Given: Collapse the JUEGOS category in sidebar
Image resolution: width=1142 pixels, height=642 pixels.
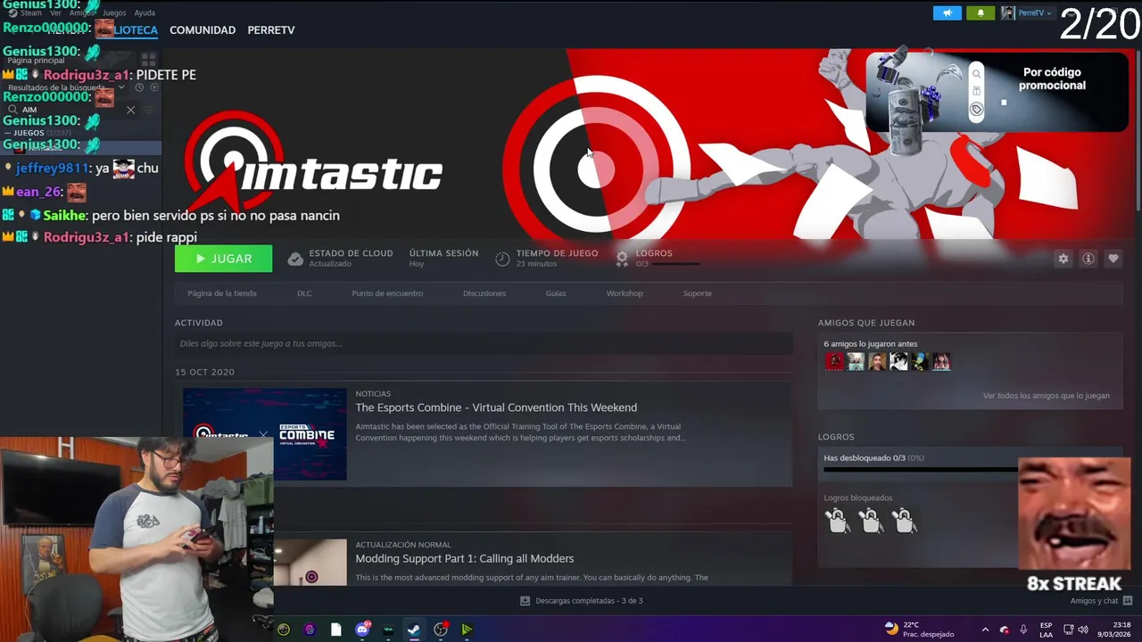Looking at the screenshot, I should [7, 133].
